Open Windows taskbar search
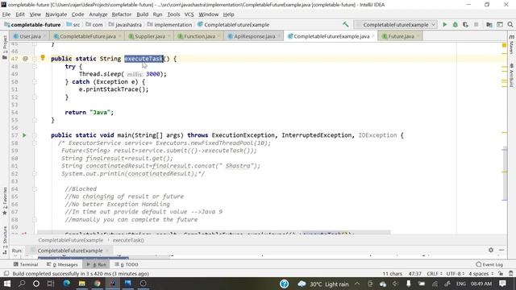The height and width of the screenshot is (290, 516). 22,284
